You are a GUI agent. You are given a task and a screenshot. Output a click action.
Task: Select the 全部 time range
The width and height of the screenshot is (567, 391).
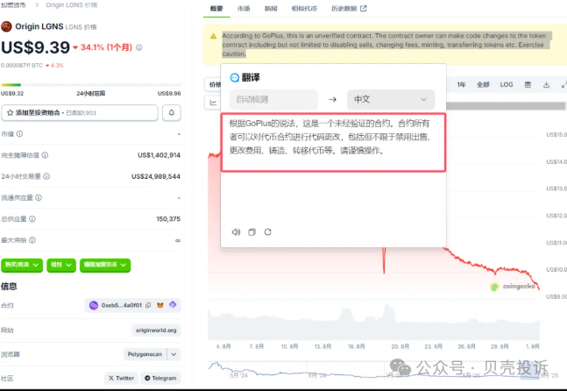click(x=483, y=85)
